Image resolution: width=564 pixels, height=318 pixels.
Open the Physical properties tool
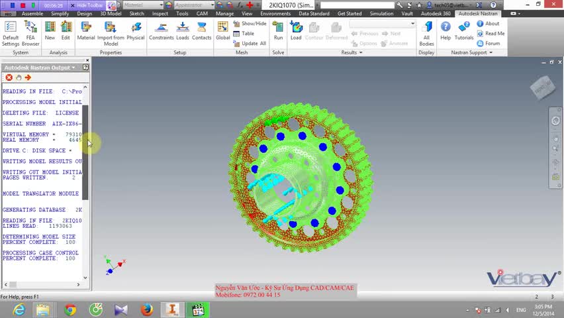[x=136, y=31]
